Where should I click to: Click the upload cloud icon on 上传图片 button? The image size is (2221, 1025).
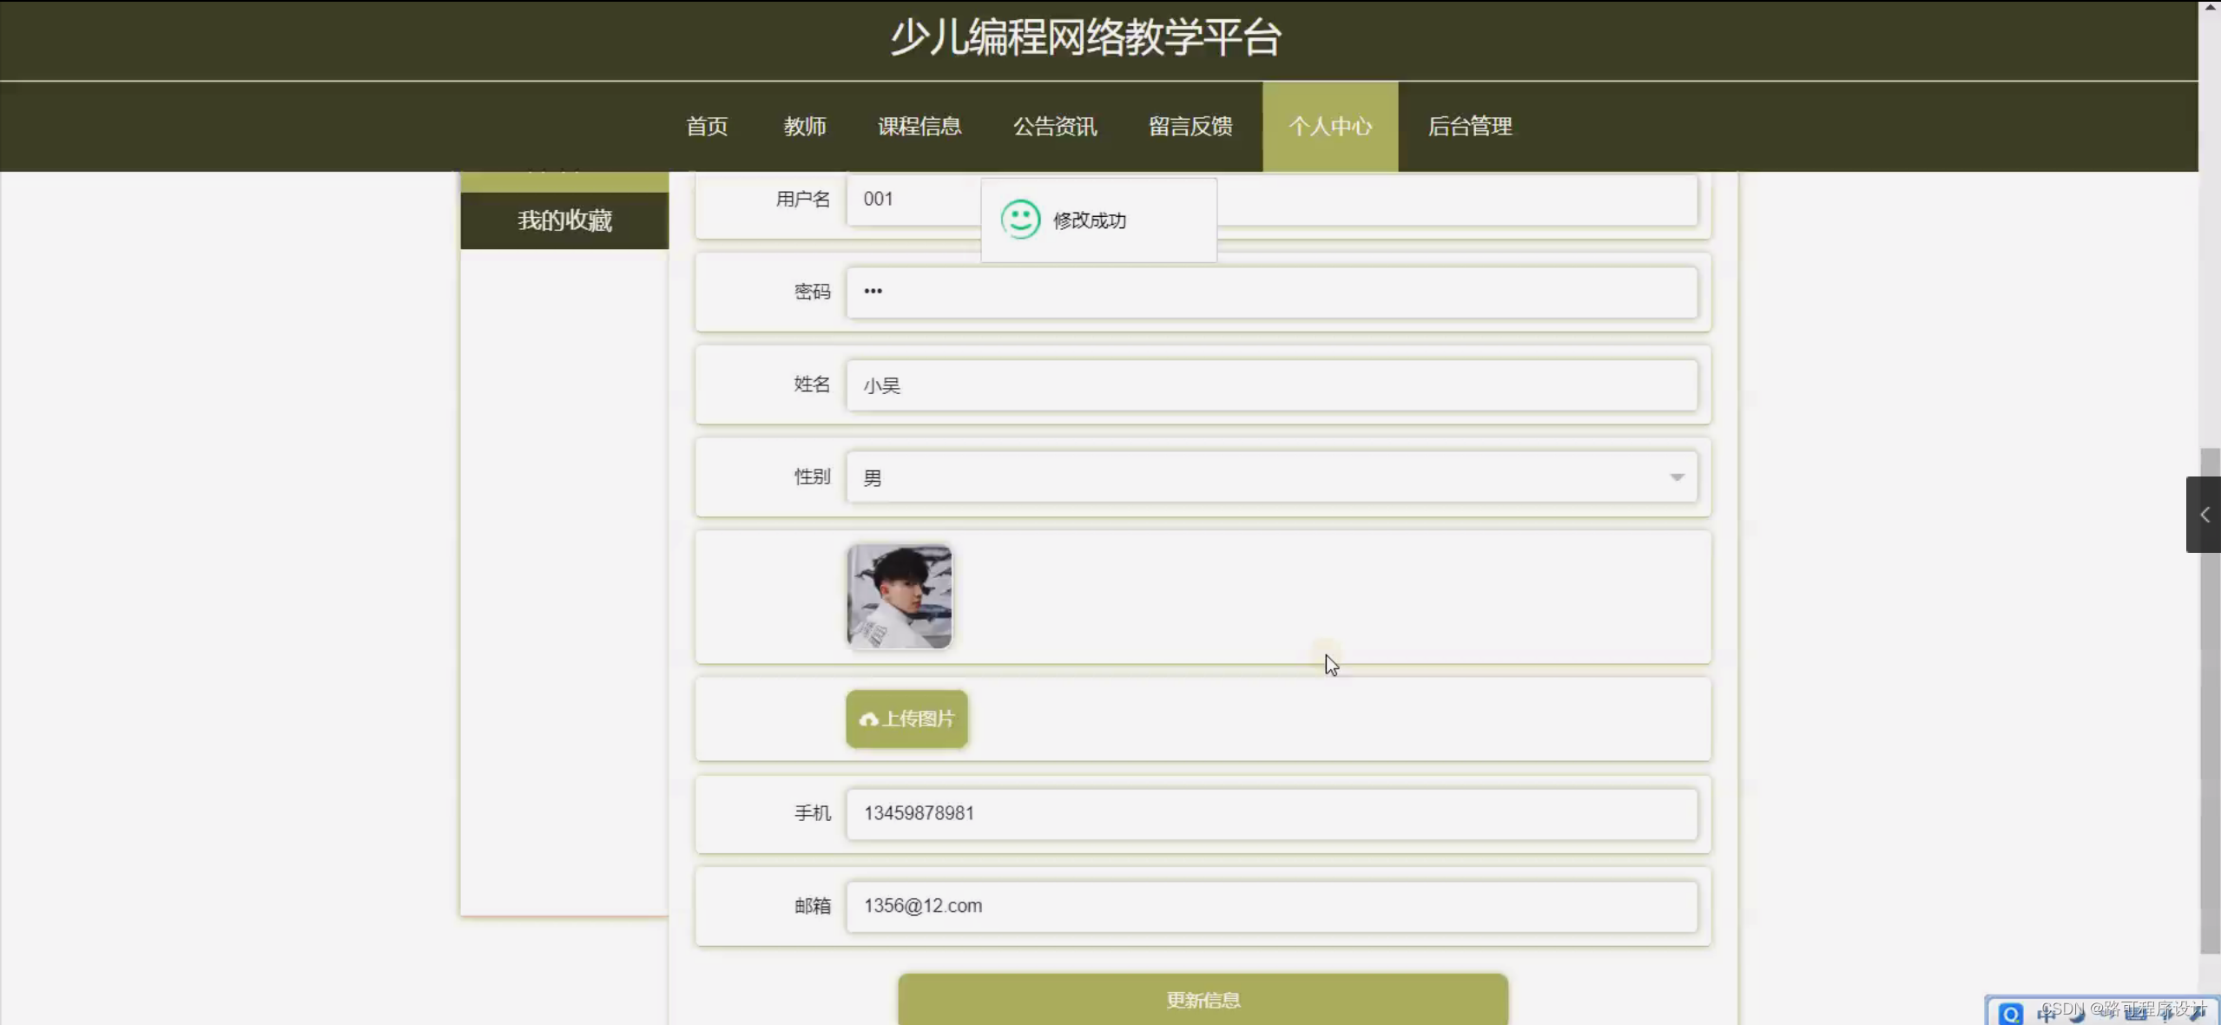(869, 719)
